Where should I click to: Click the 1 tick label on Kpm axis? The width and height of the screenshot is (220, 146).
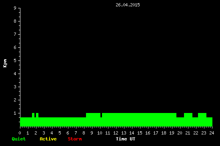[15, 113]
